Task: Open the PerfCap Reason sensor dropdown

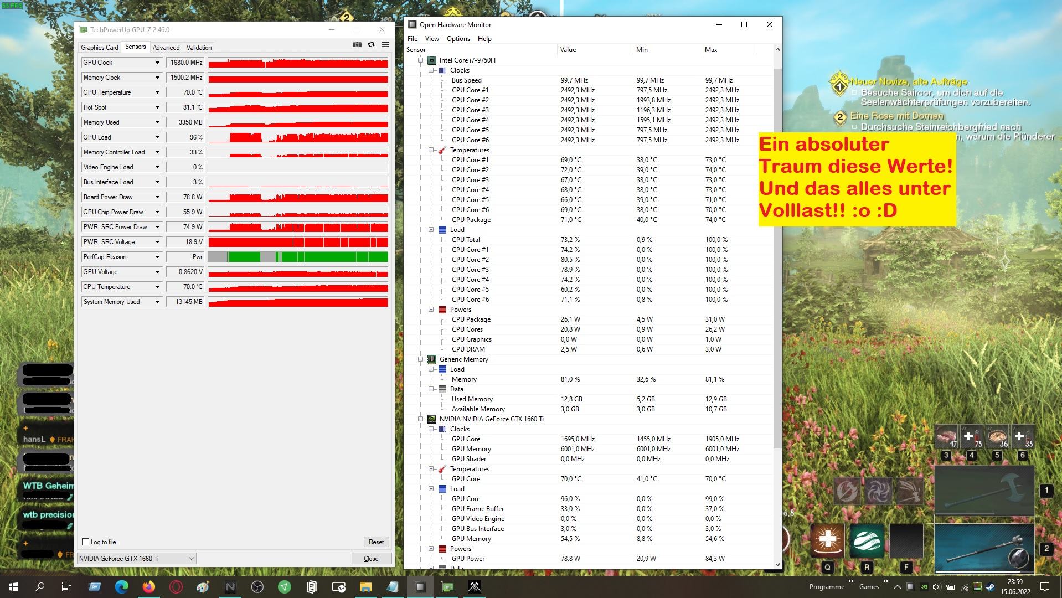Action: click(x=157, y=257)
